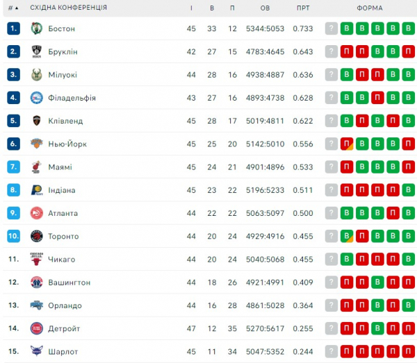Click the Miami Heat team logo
Viewport: 417px width, 363px height.
pos(37,167)
